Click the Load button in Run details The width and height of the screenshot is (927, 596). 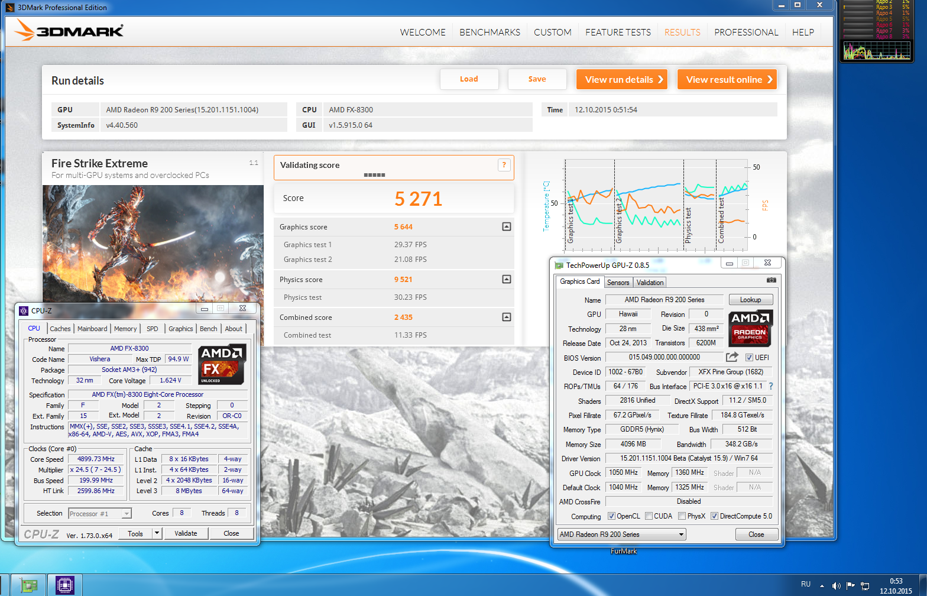click(469, 79)
